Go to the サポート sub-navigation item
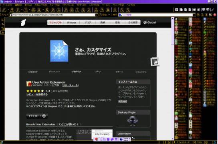Screen dimensions: 218x144 coord(119,72)
